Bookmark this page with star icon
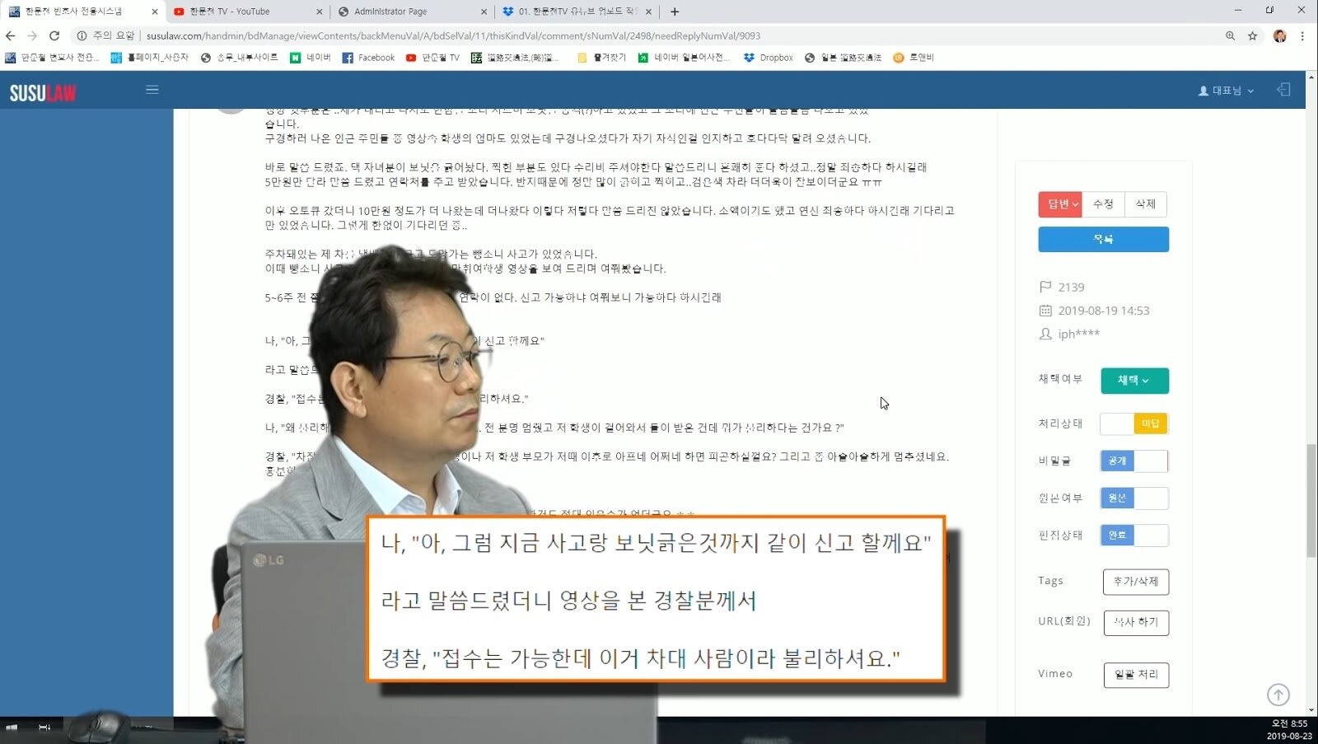1318x744 pixels. [x=1252, y=35]
